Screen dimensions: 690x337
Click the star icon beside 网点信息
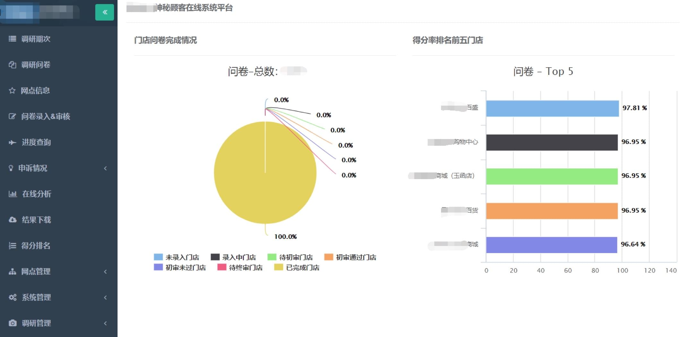point(12,91)
